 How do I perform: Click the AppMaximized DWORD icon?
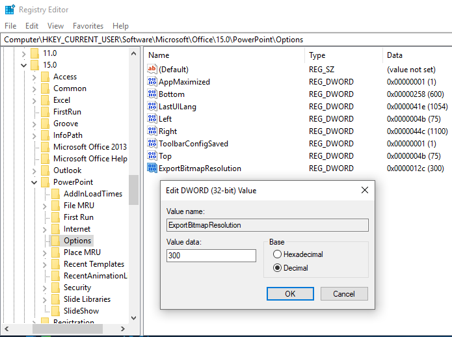[x=152, y=81]
